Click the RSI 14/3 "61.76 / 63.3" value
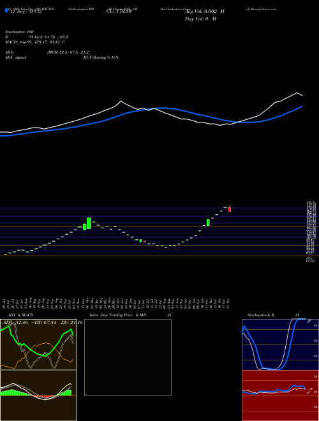This screenshot has height=421, width=319. pos(56,37)
